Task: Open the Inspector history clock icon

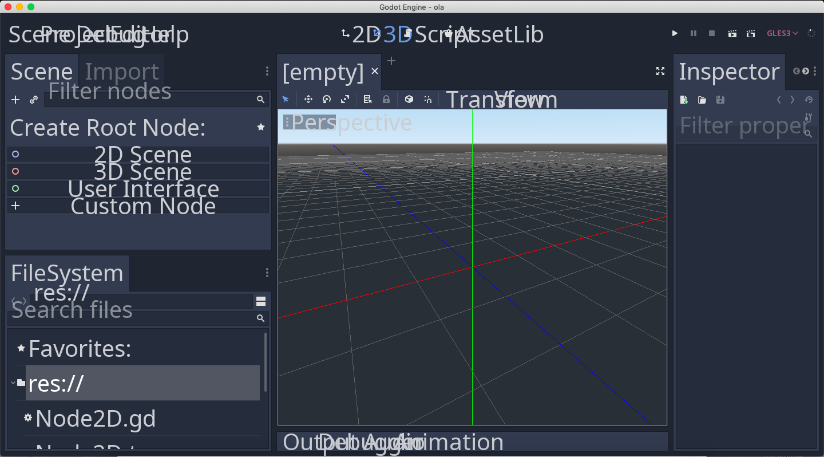Action: click(809, 100)
